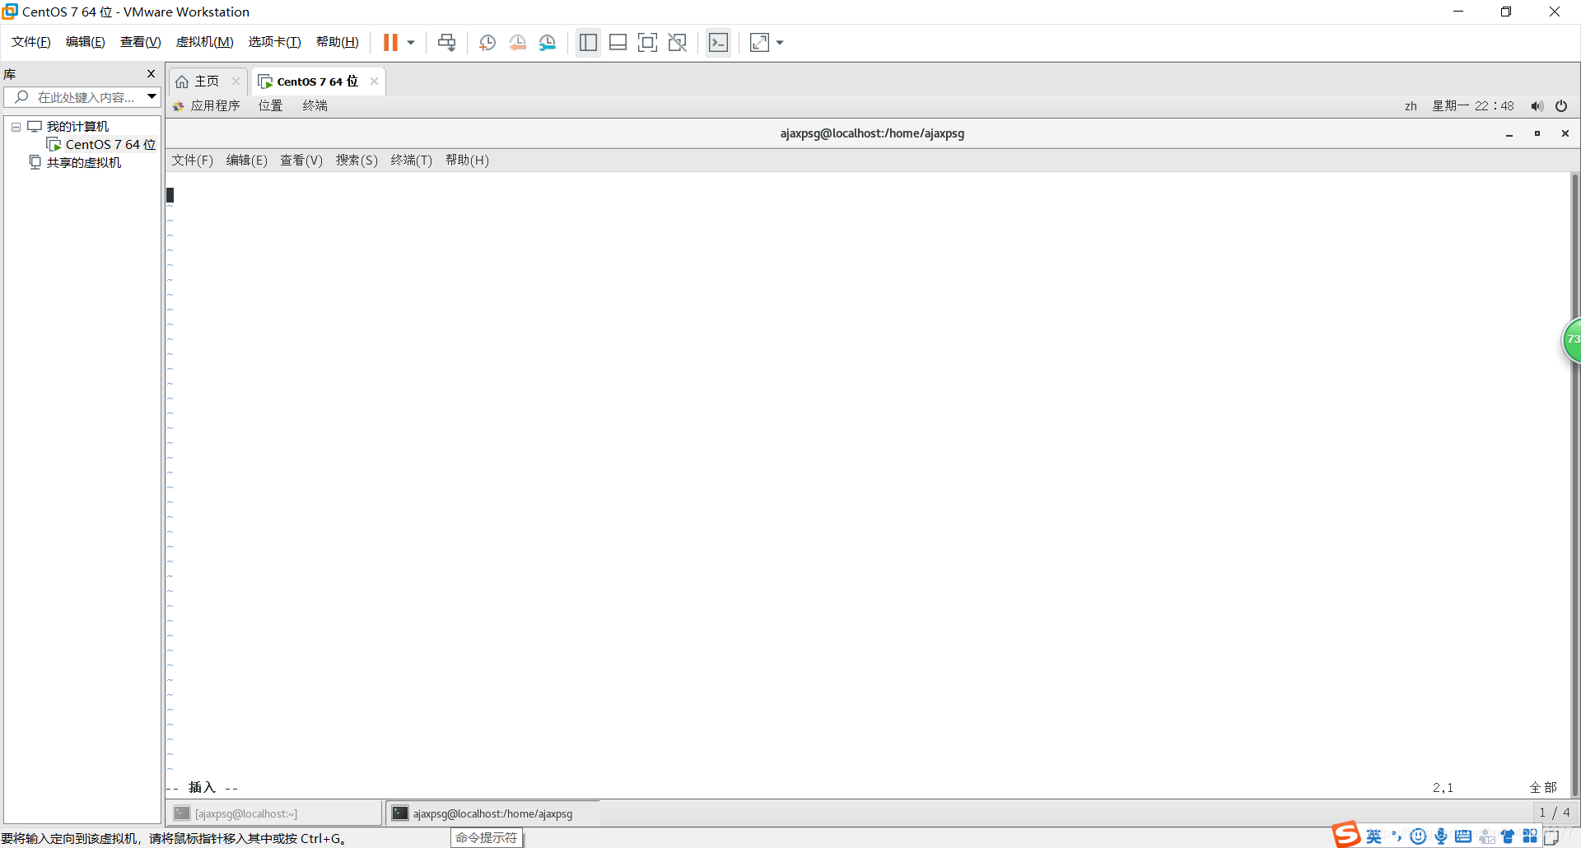
Task: Click the 1 / 4 workspace switcher
Action: click(x=1555, y=813)
